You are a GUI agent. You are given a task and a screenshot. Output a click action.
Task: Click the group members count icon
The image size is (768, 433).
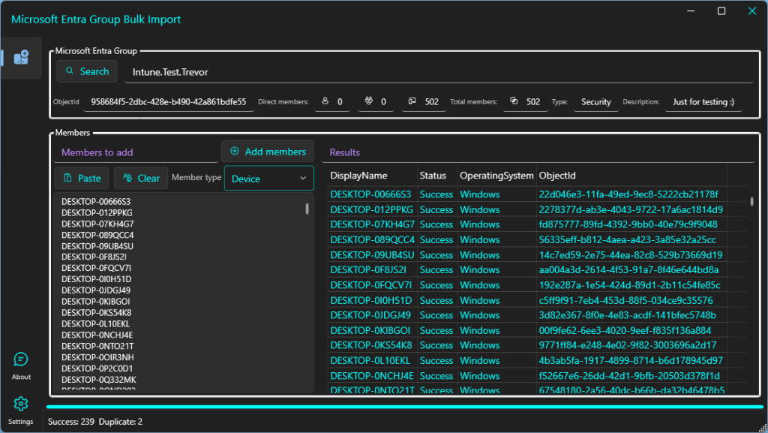coord(368,101)
